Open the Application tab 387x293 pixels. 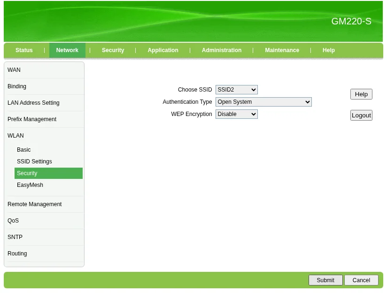coord(163,50)
